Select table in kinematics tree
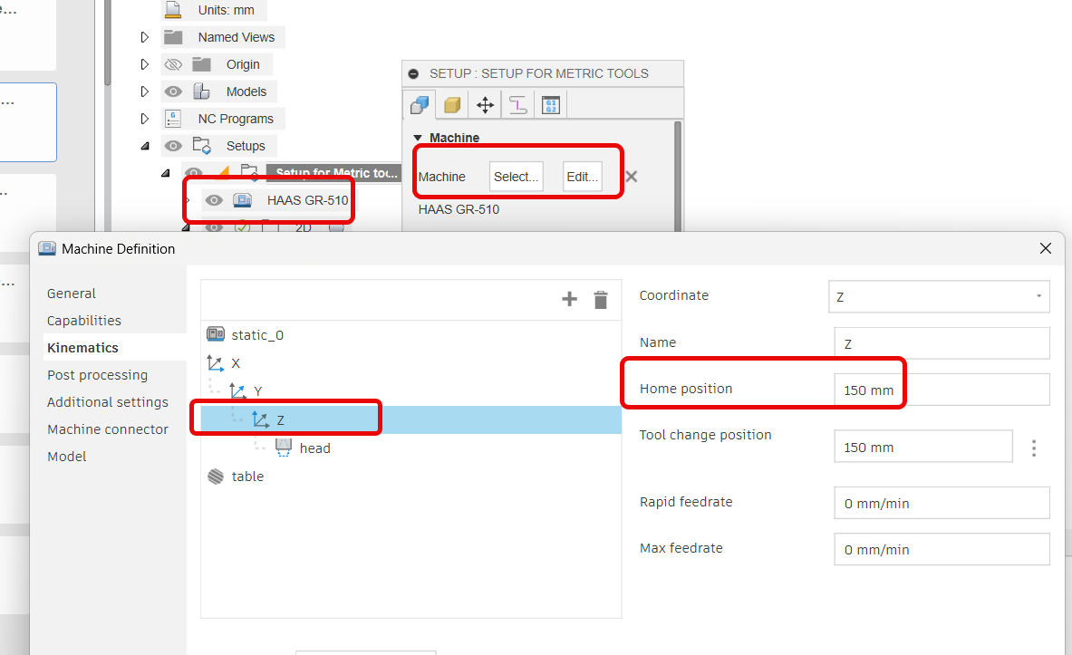 pyautogui.click(x=247, y=477)
